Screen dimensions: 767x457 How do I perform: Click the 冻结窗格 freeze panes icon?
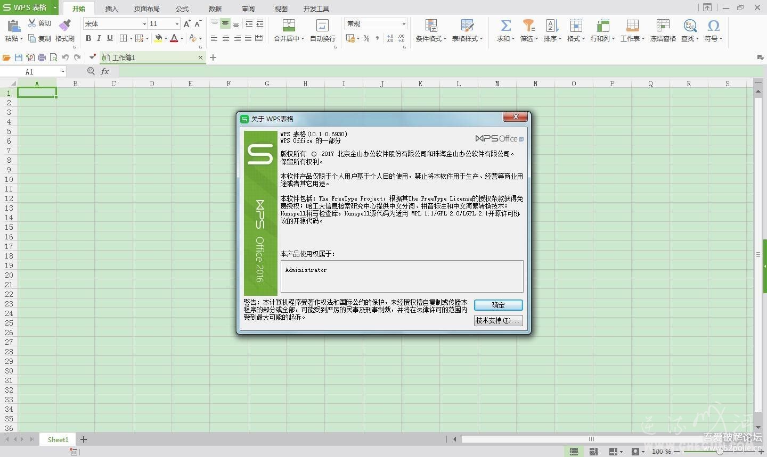click(663, 25)
